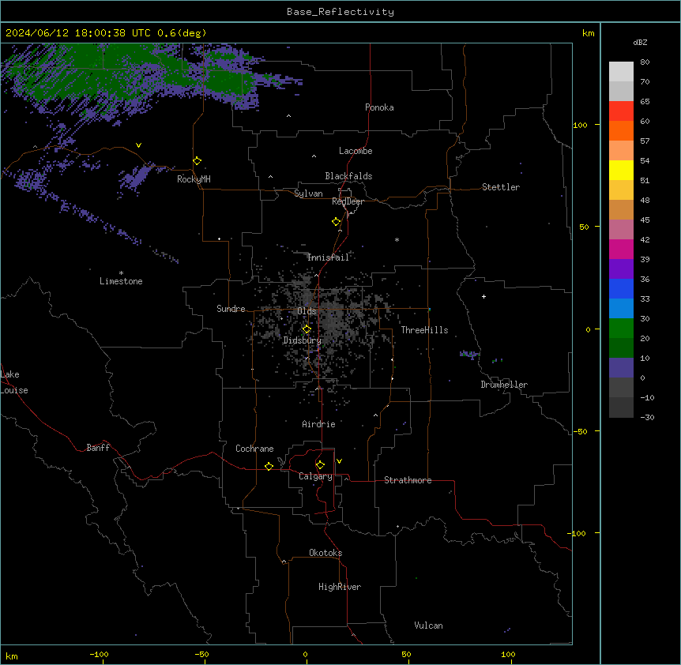This screenshot has width=681, height=665.
Task: Click the Strathmore town label
Action: 408,480
